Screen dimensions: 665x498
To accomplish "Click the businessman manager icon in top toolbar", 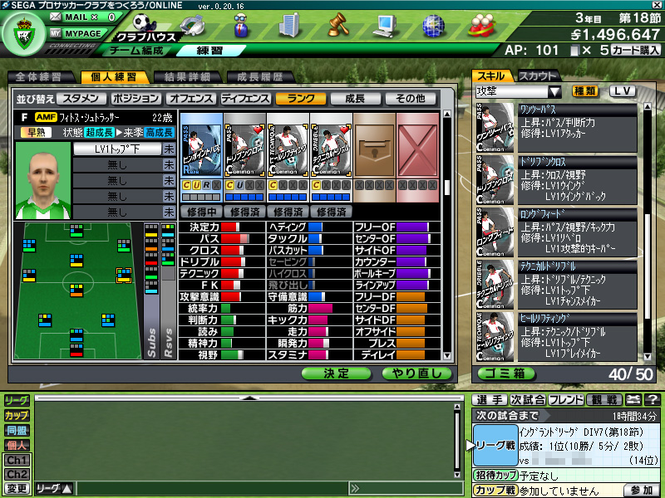I will click(243, 25).
